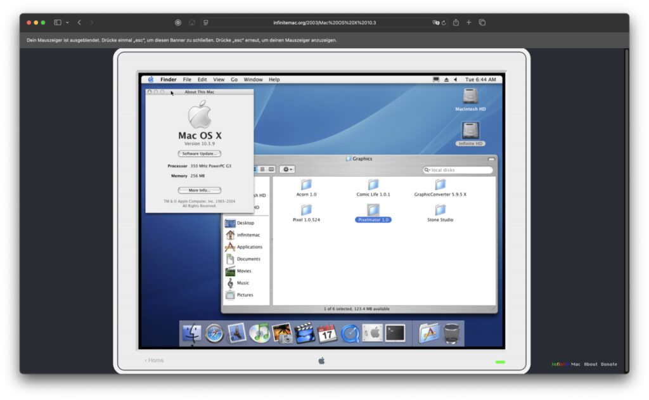Screen dimensions: 649x400
Task: Click the iCal calendar Dock icon
Action: point(327,333)
